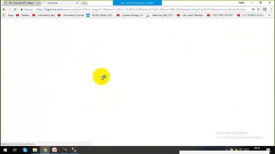Open Task View on the taskbar
275x154 pixels.
point(15,150)
